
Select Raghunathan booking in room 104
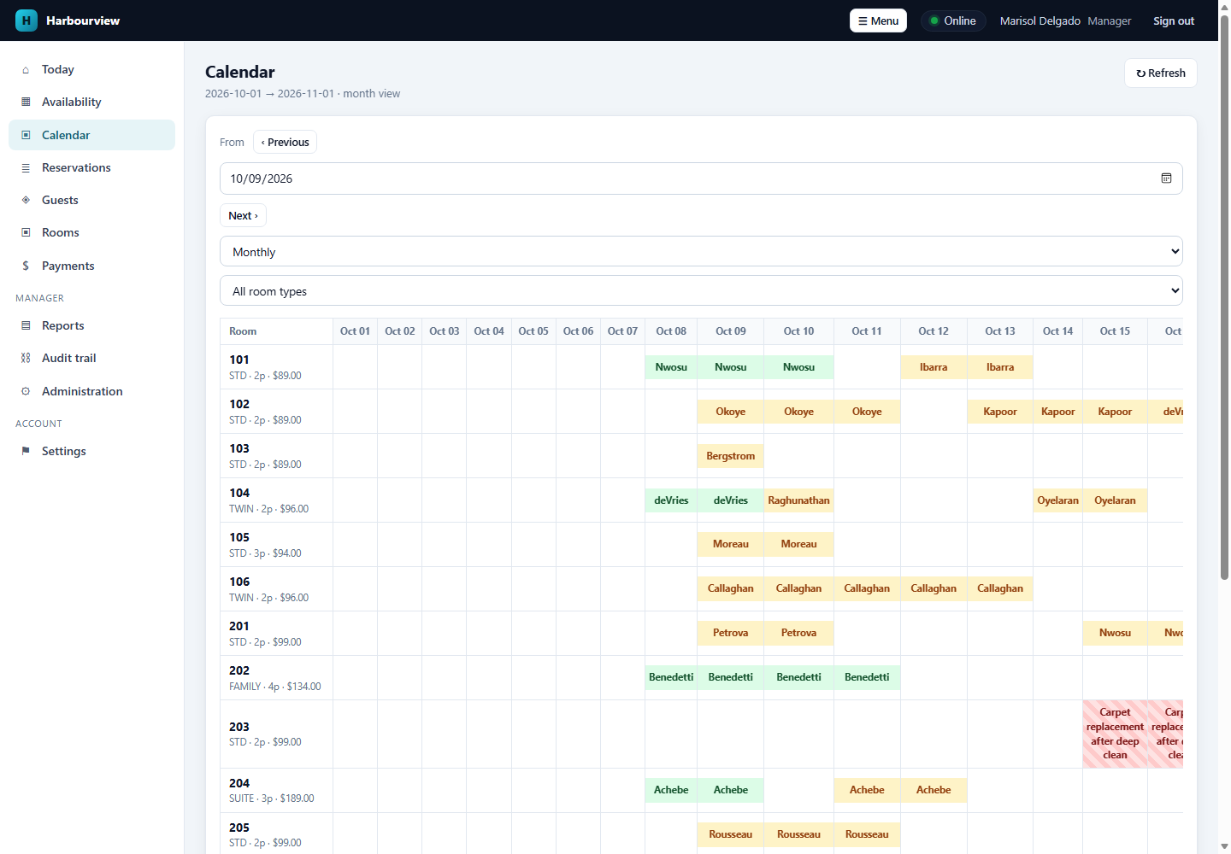798,500
